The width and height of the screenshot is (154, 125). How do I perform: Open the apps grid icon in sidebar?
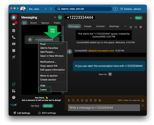pos(14,91)
